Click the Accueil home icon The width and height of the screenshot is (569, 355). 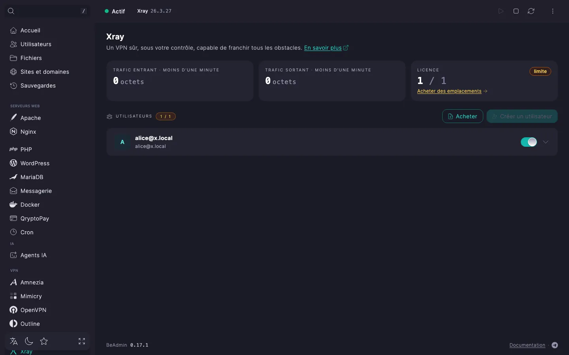[13, 30]
